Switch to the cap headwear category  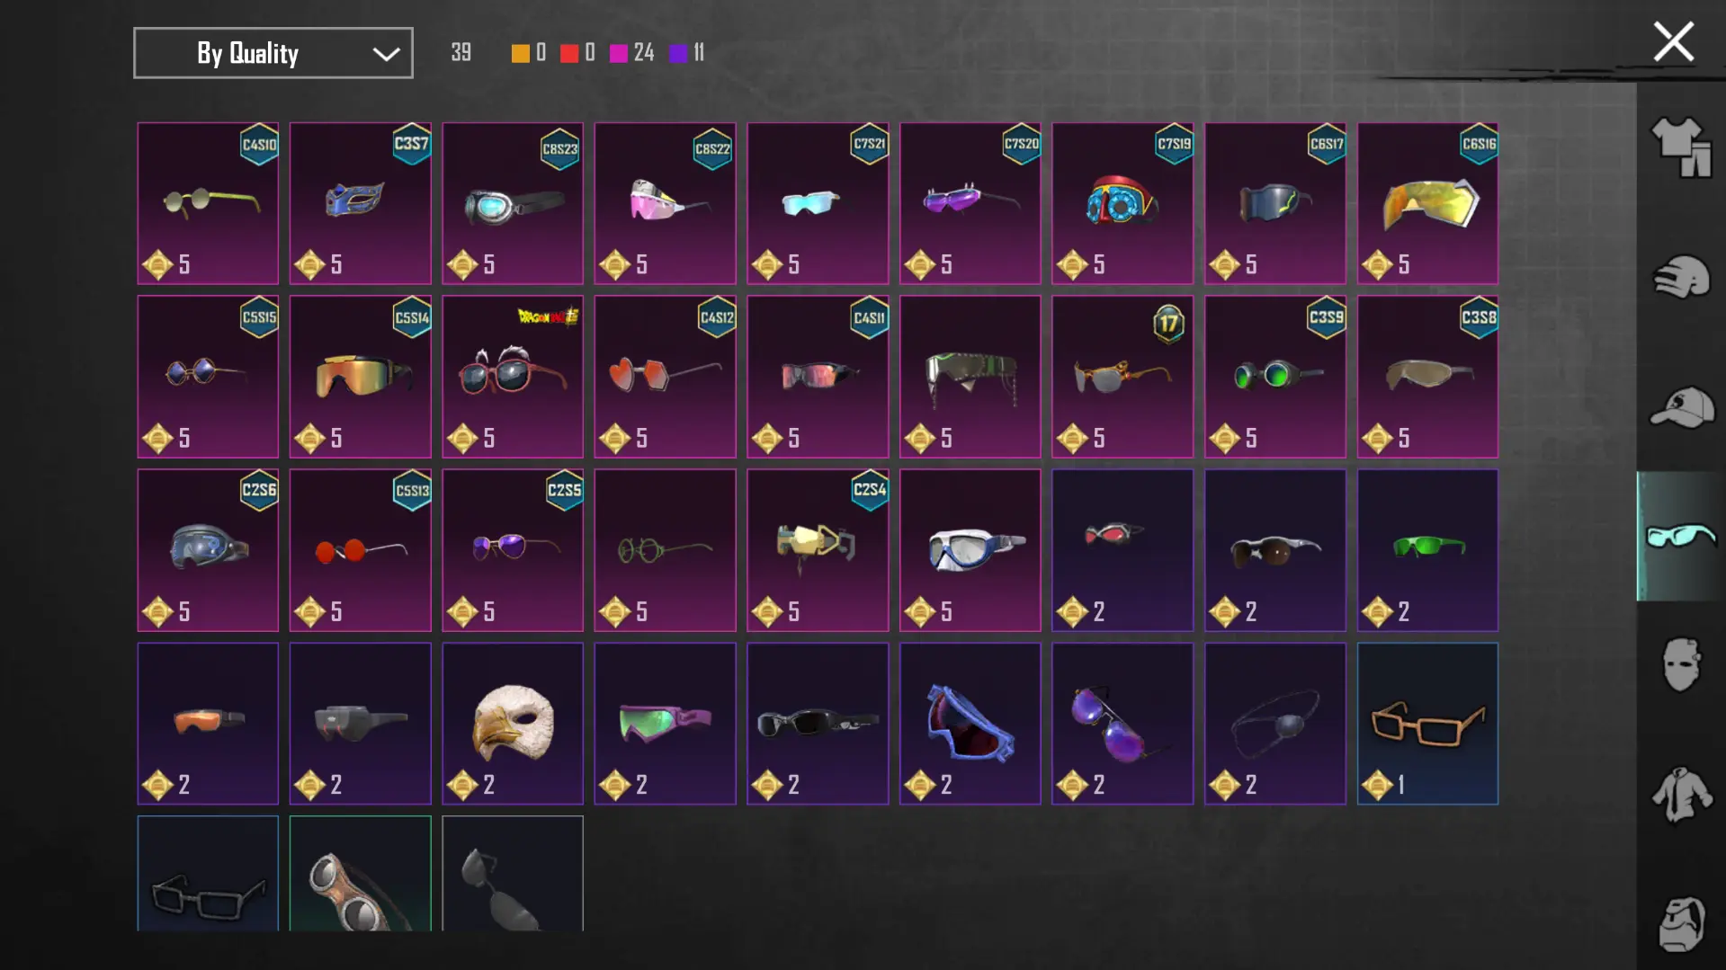point(1680,407)
